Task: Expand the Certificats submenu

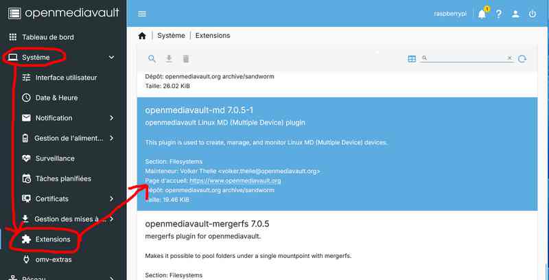Action: (x=112, y=199)
